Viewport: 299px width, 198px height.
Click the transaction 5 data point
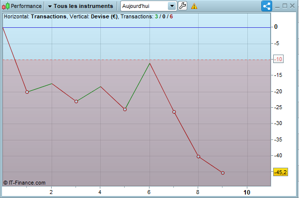[125, 109]
